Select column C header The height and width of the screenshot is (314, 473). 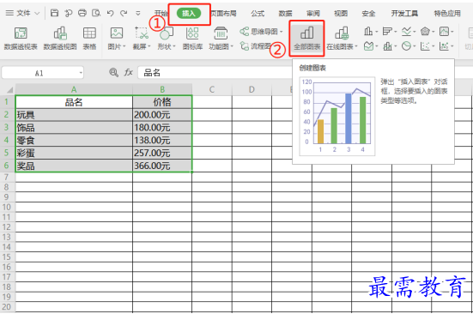click(x=212, y=89)
